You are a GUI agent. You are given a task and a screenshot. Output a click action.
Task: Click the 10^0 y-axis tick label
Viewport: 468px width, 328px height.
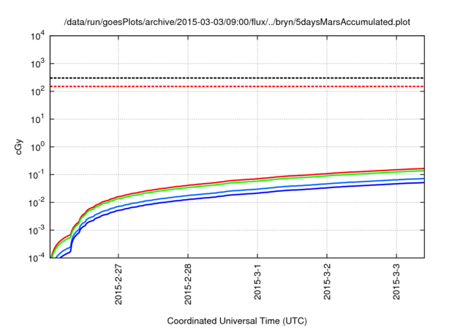coord(38,146)
